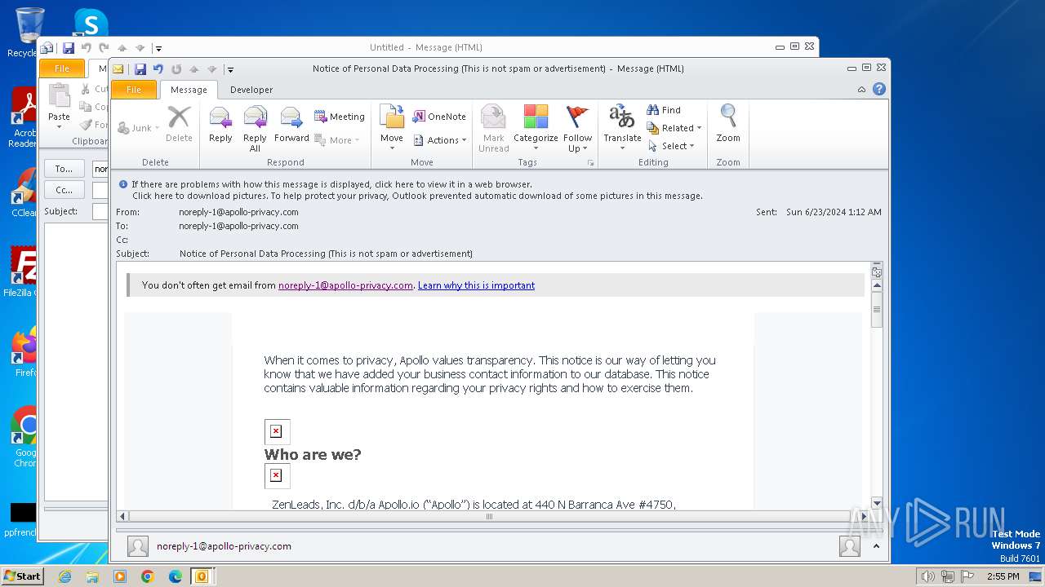Screen dimensions: 1045x587
Task: Click the 'Who are we?' heading
Action: click(x=313, y=455)
